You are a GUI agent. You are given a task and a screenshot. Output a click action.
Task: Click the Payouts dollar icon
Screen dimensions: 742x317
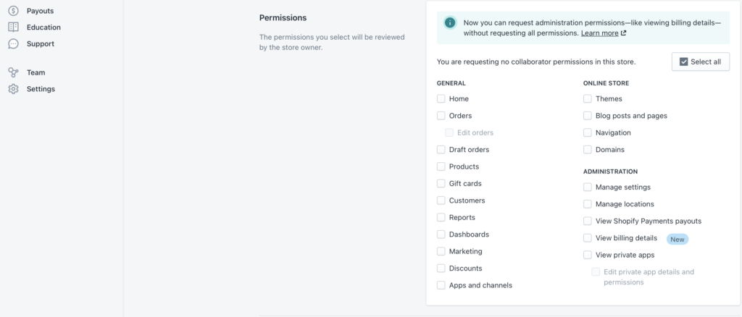tap(13, 10)
